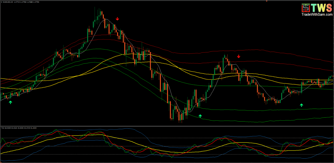Click the EURUSD,H4 chart title text
Image resolution: width=334 pixels, height=163 pixels.
tap(9, 2)
